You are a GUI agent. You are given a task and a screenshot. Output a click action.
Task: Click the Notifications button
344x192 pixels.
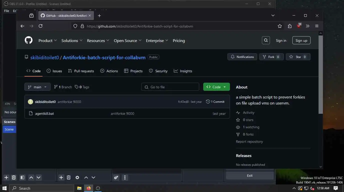[242, 57]
